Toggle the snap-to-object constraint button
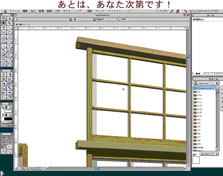223x176 pixels. pyautogui.click(x=9, y=138)
